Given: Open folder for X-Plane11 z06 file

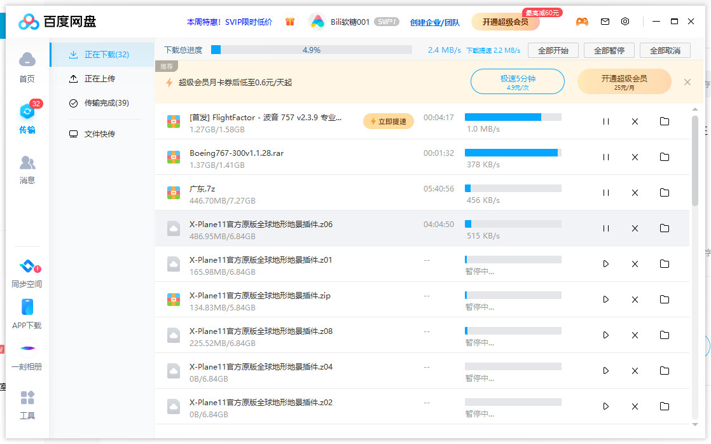Looking at the screenshot, I should [x=665, y=228].
